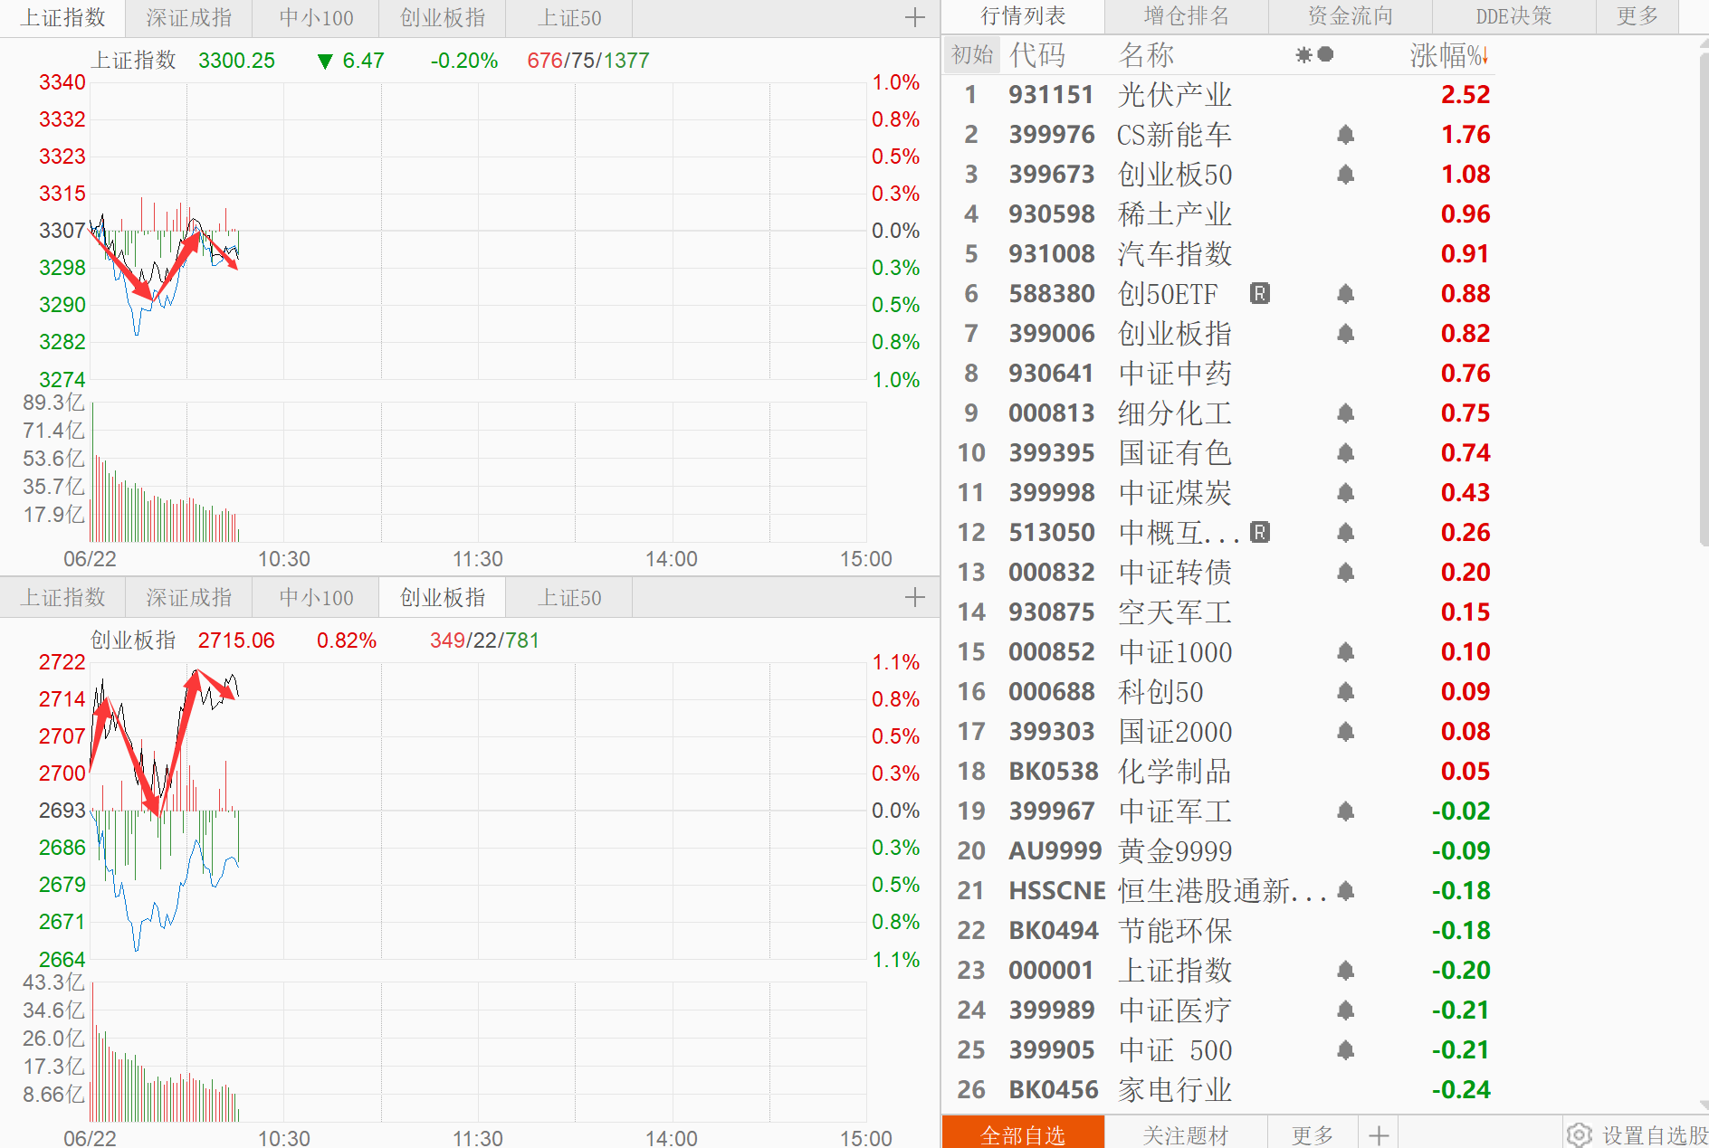Switch the upper chart to 上证50

pyautogui.click(x=569, y=18)
